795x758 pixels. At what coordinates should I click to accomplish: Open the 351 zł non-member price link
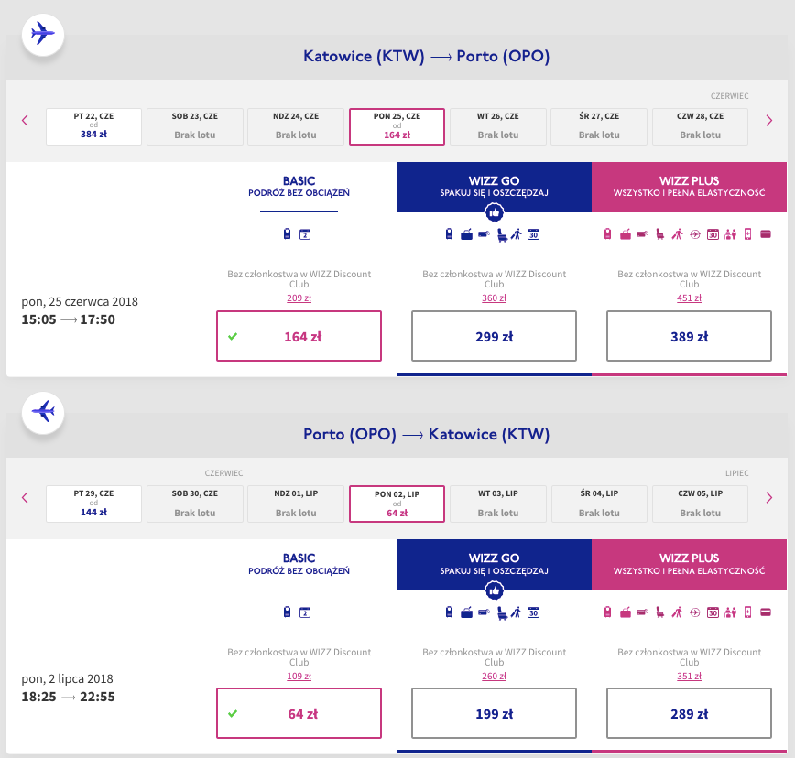[x=689, y=676]
